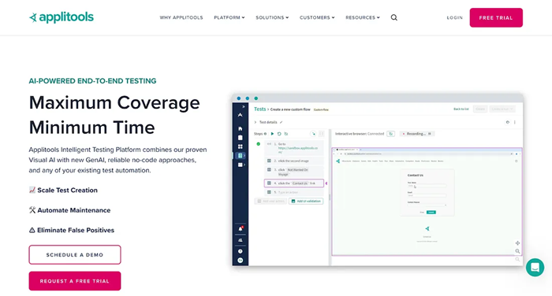Click the Back to list link
The height and width of the screenshot is (296, 552).
tap(461, 109)
